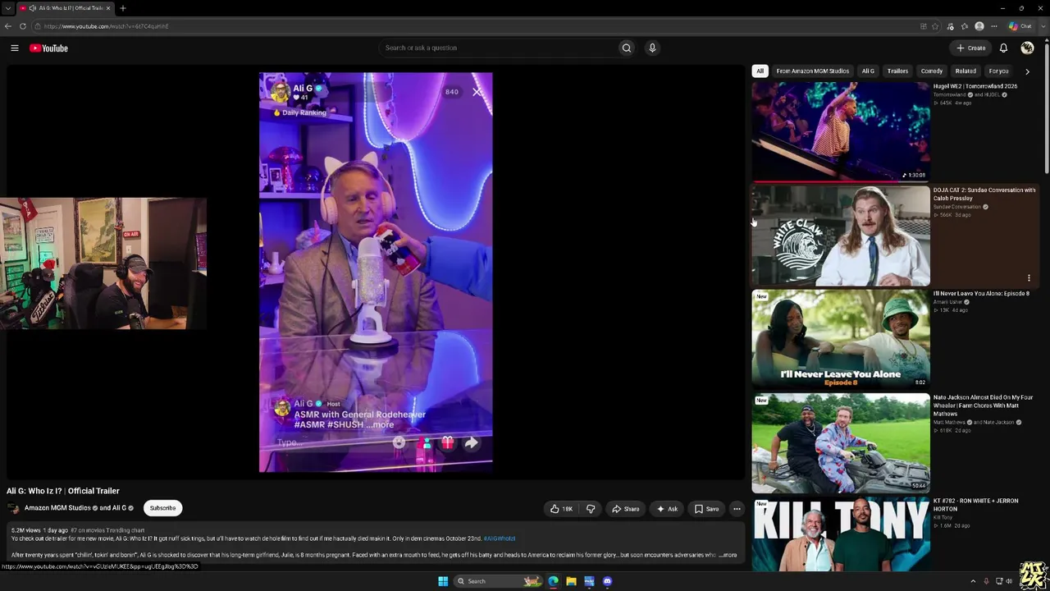Open the Windows Start menu
This screenshot has height=591, width=1050.
point(443,581)
